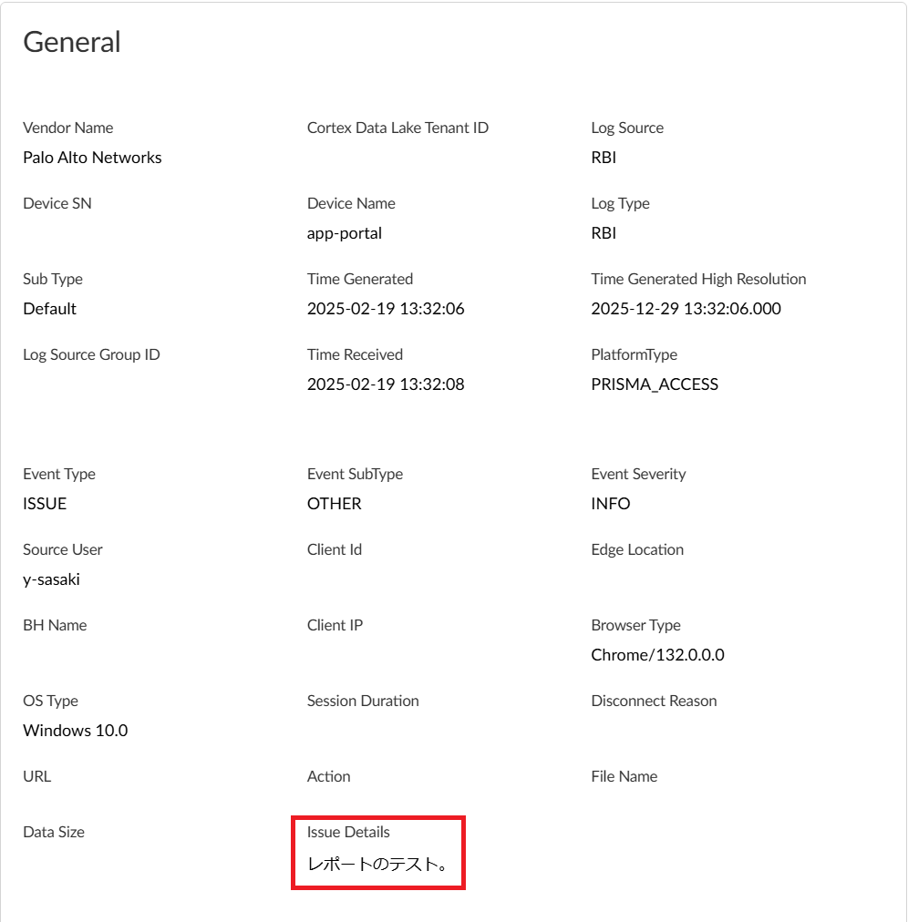Click the Time Received 13:32:08 timestamp
908x922 pixels.
386,384
